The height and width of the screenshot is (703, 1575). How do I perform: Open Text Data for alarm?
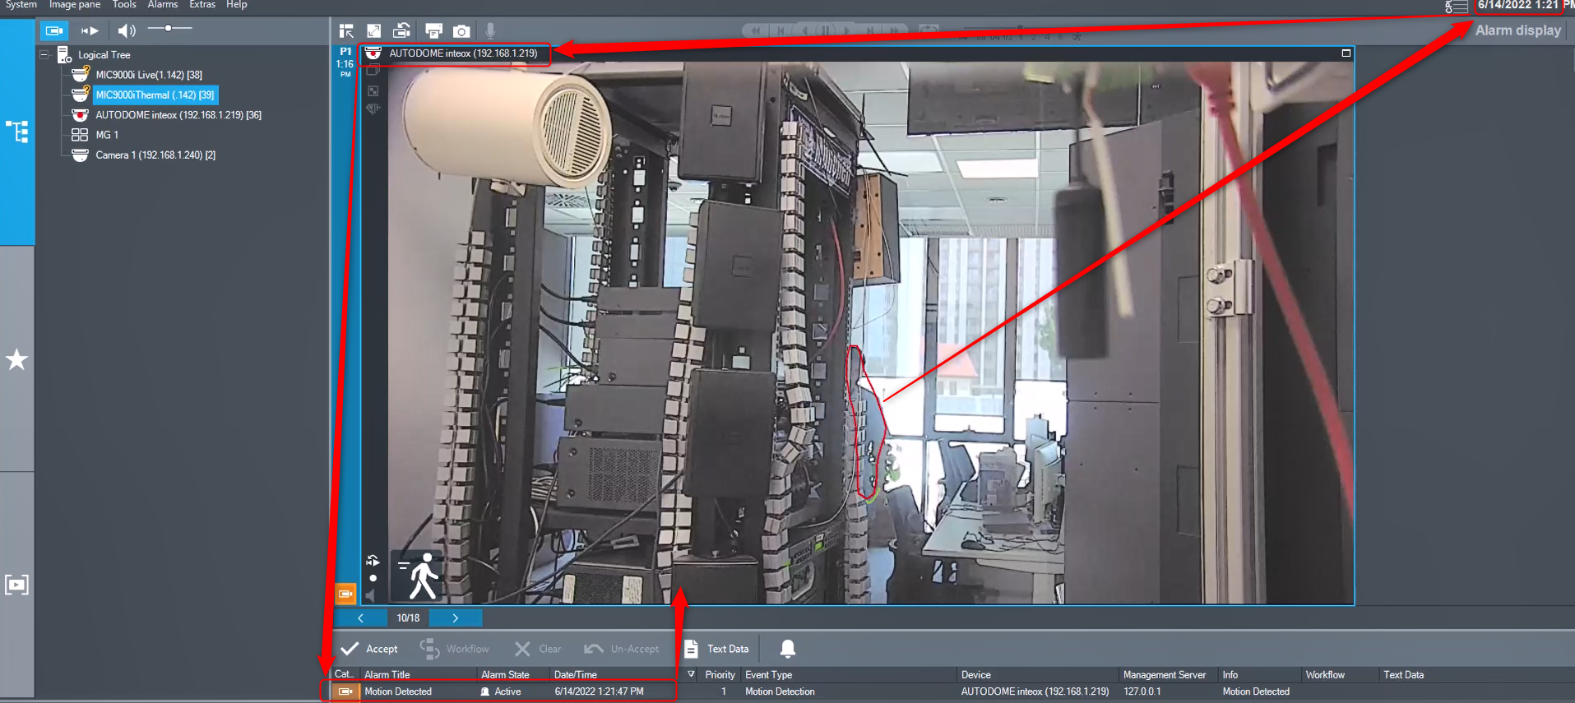tap(716, 649)
